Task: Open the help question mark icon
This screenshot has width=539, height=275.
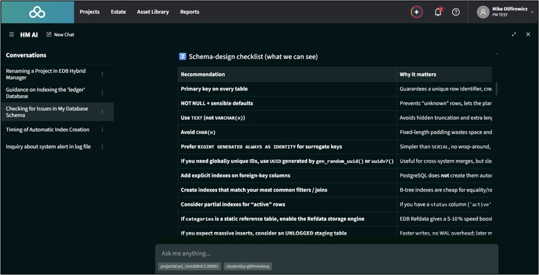Action: coord(456,12)
